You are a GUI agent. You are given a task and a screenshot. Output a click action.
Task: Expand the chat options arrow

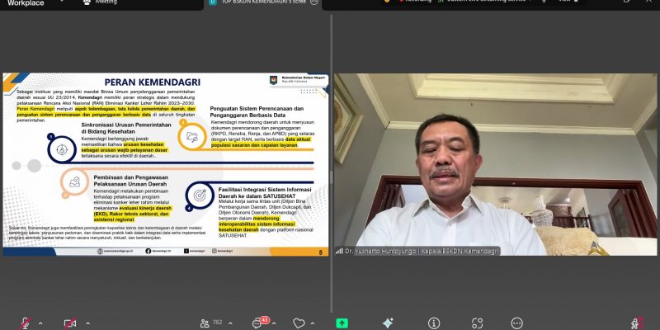274,323
